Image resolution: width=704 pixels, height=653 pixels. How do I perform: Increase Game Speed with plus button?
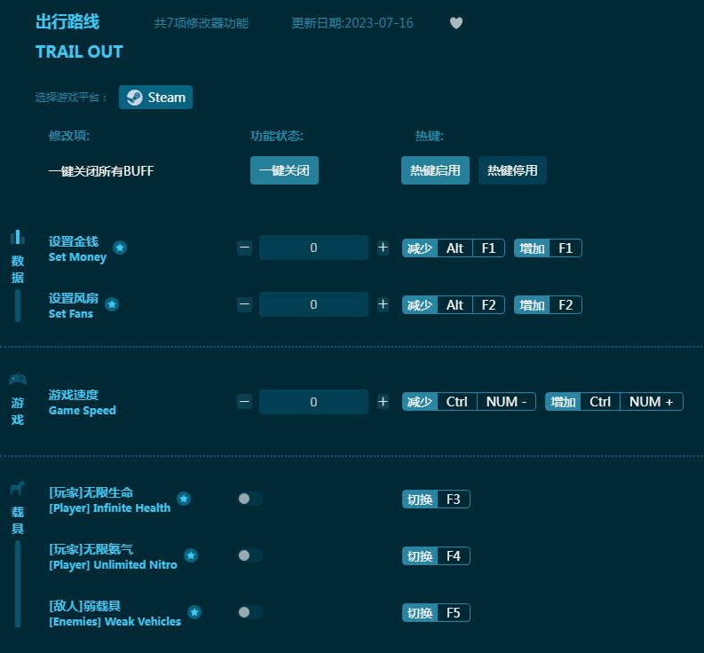click(x=383, y=402)
